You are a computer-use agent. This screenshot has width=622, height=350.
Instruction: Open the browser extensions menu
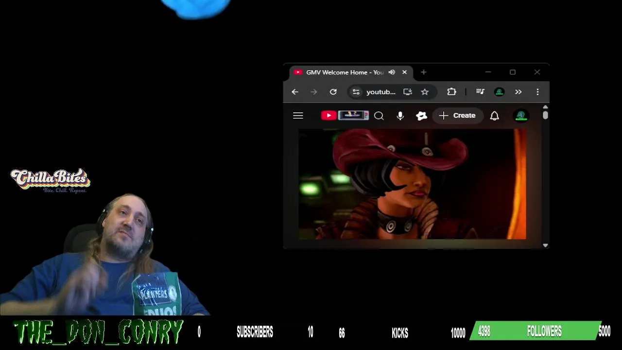coord(451,92)
